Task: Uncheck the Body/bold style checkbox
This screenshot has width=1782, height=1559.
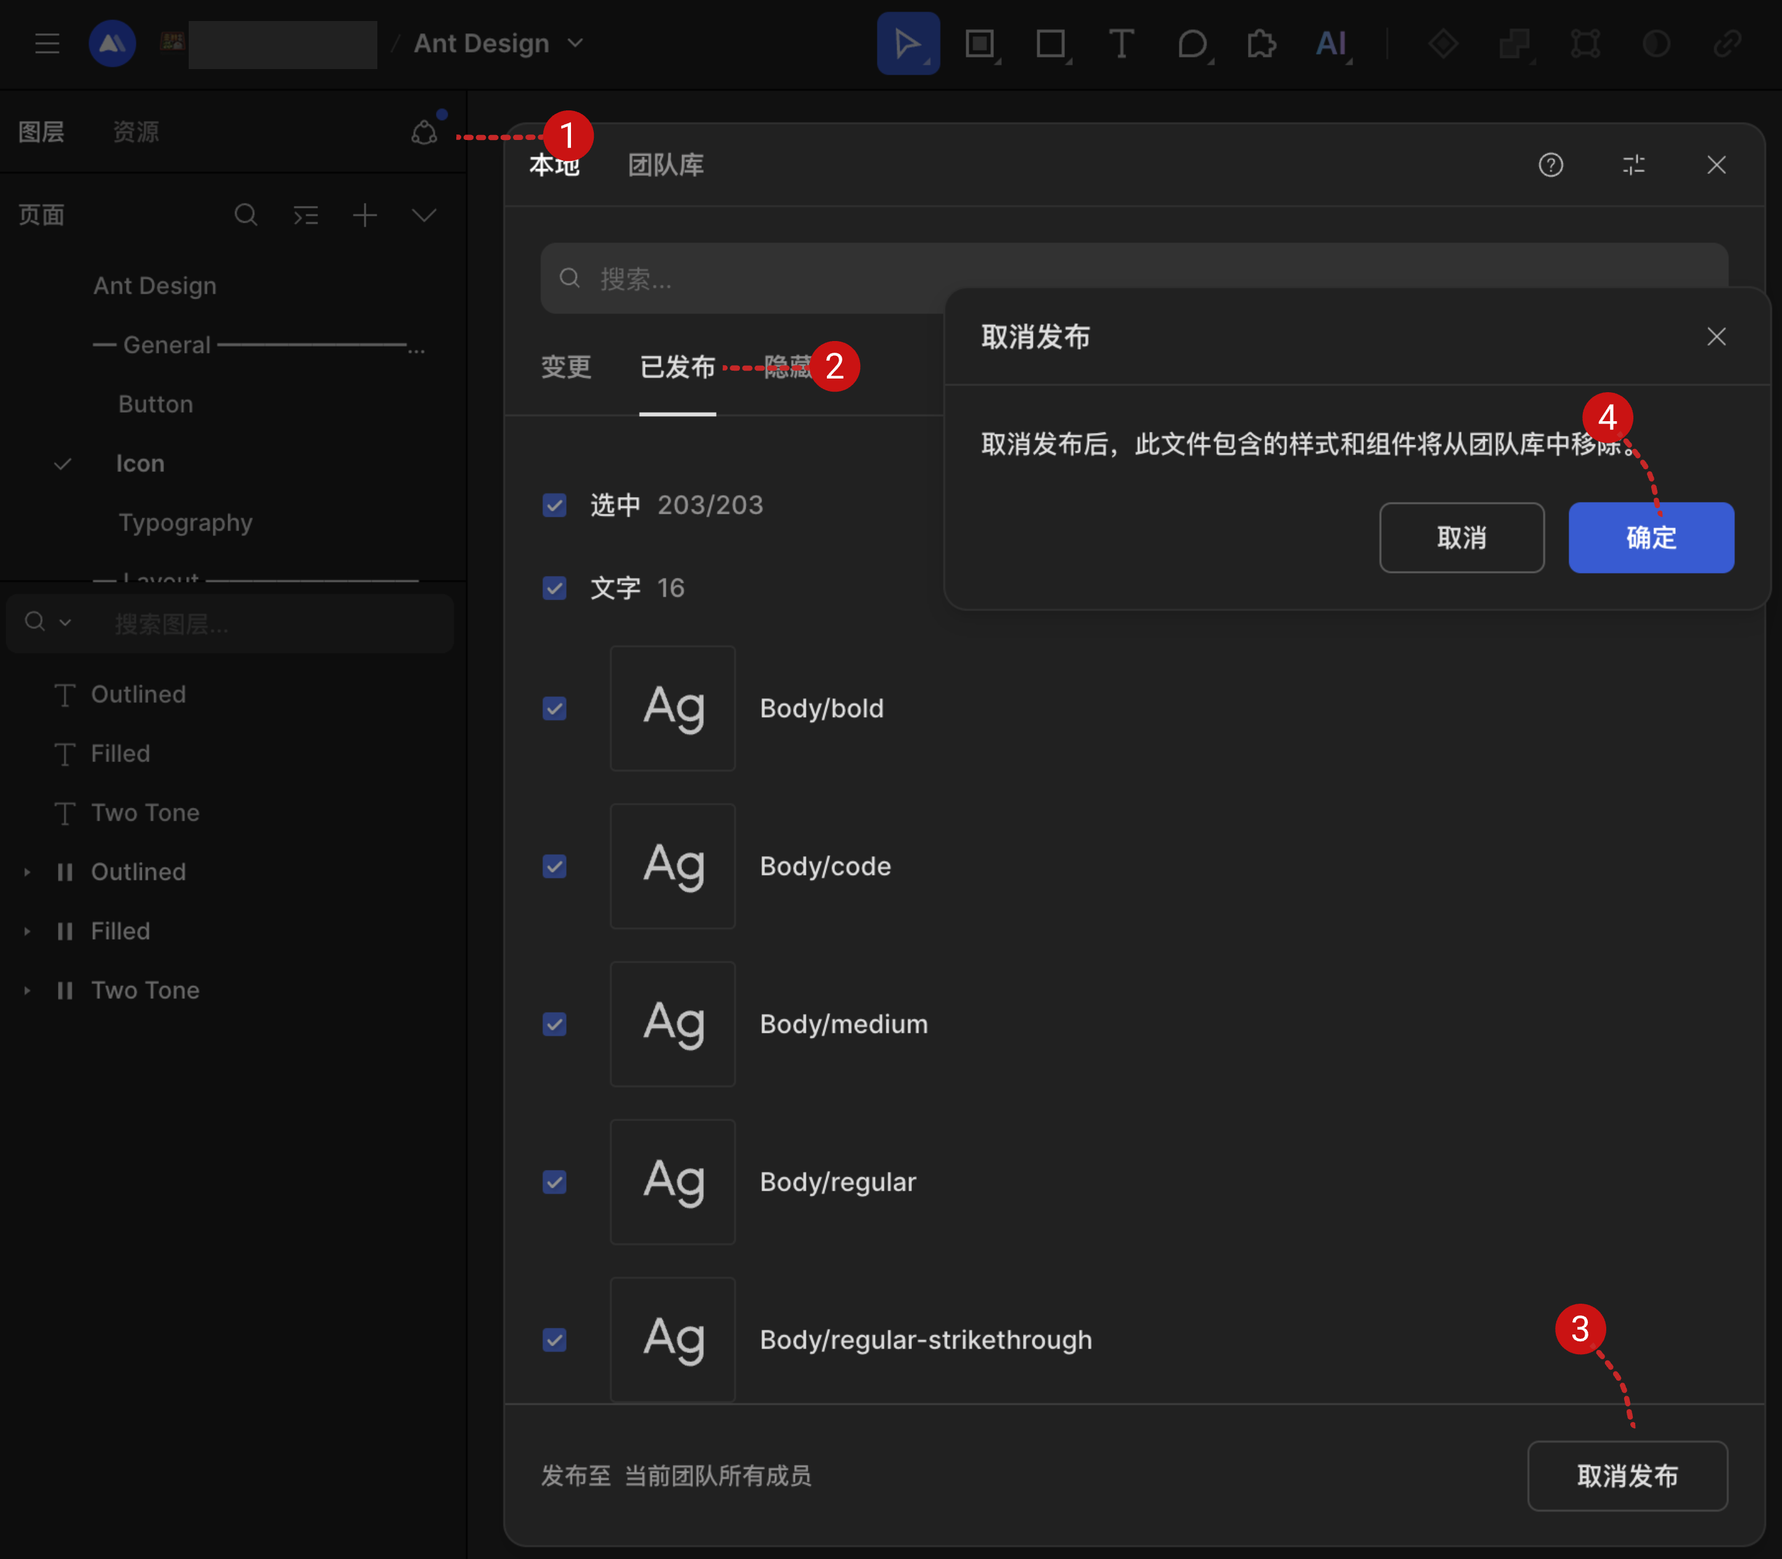Action: point(554,708)
